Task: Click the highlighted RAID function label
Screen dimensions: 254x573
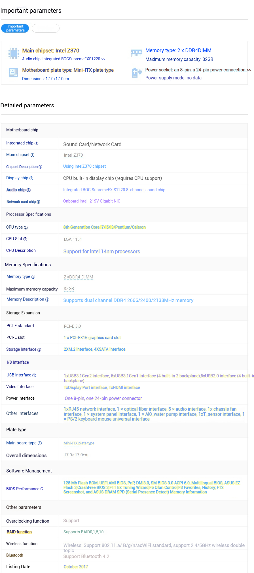Action: pos(19,532)
